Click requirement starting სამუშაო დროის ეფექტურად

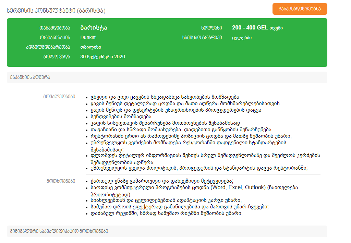coord(180,207)
